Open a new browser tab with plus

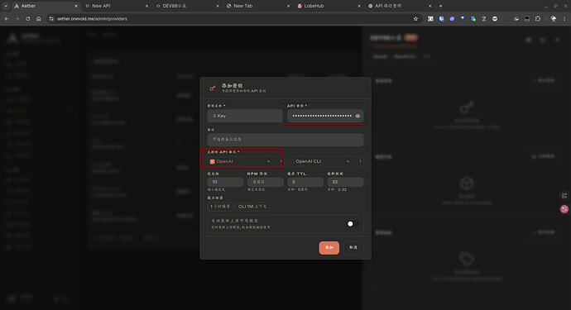[440, 6]
